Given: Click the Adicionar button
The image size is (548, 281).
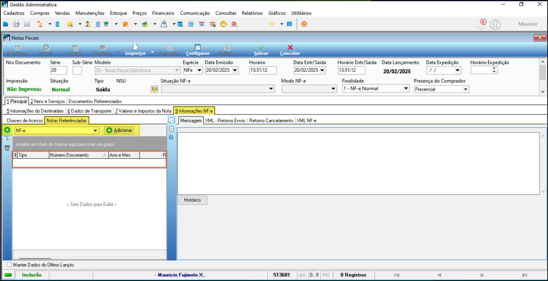Looking at the screenshot, I should click(x=119, y=130).
